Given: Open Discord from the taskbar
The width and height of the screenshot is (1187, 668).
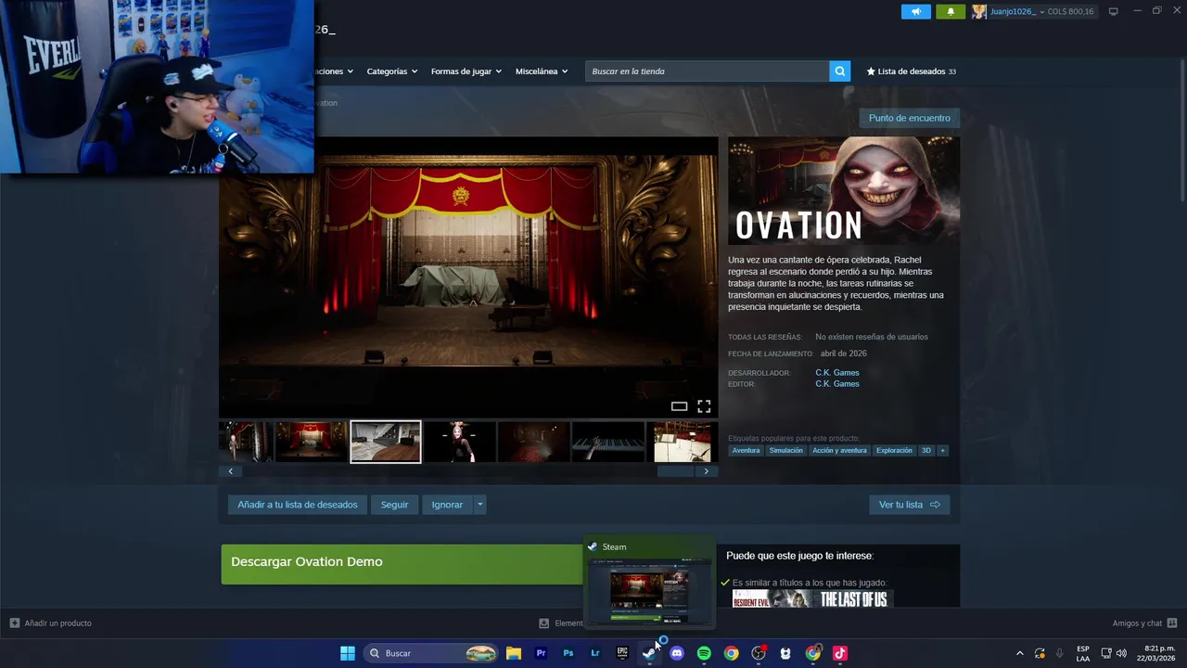Looking at the screenshot, I should (x=677, y=653).
